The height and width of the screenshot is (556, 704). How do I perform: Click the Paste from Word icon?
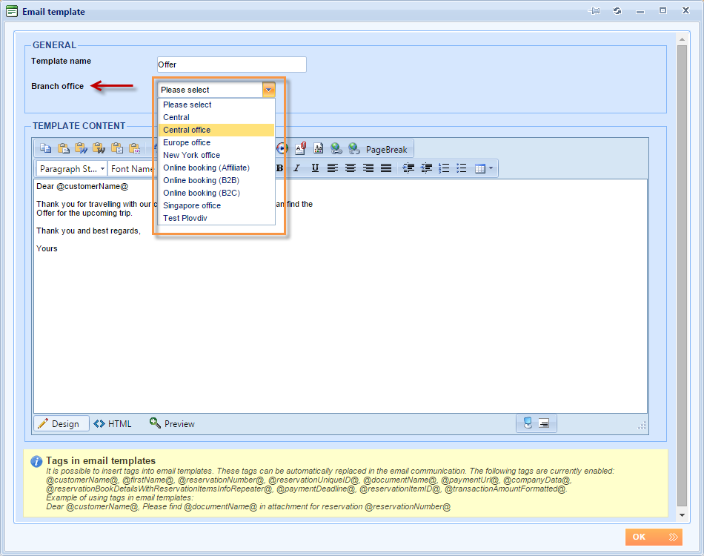point(82,148)
